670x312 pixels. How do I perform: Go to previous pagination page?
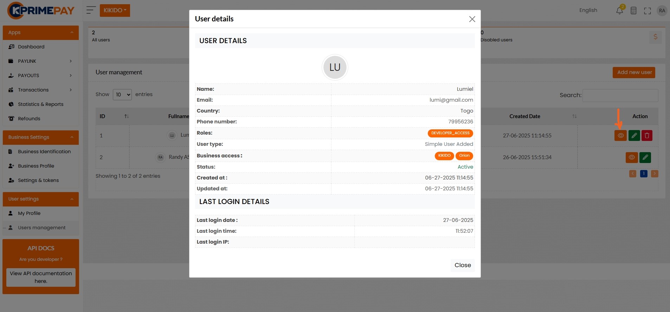[633, 174]
